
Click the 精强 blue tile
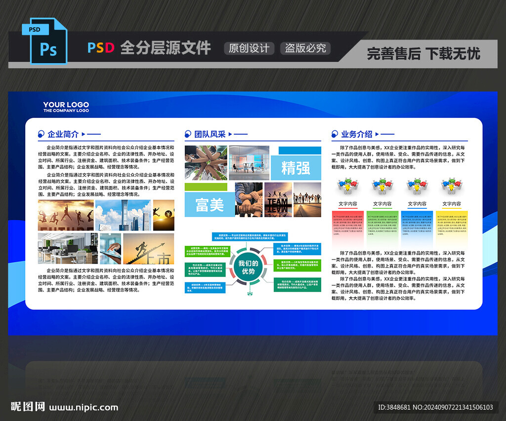point(296,168)
